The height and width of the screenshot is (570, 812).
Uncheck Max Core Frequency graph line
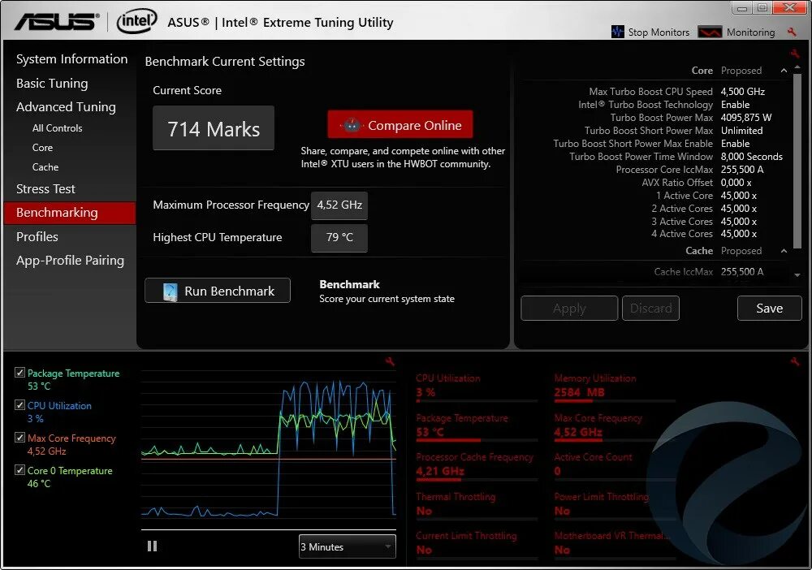19,438
